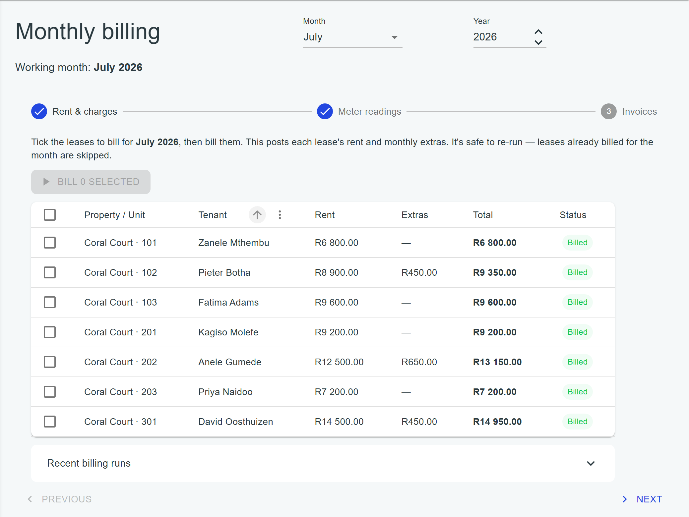Image resolution: width=689 pixels, height=517 pixels.
Task: Click the Meter readings step checkmark icon
Action: tap(325, 111)
